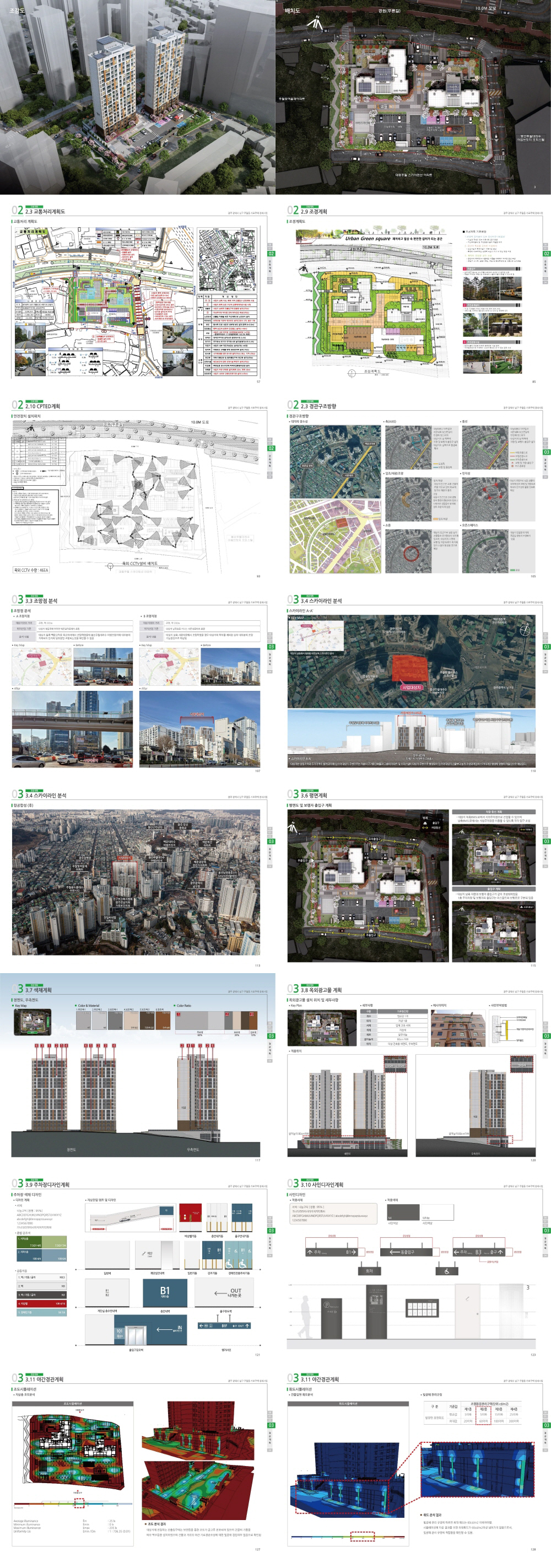Click the wheelchair accessibility sign icon
Viewport: 551px width, 1557px height.
click(446, 1271)
